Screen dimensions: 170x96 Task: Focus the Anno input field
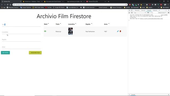click(x=21, y=47)
